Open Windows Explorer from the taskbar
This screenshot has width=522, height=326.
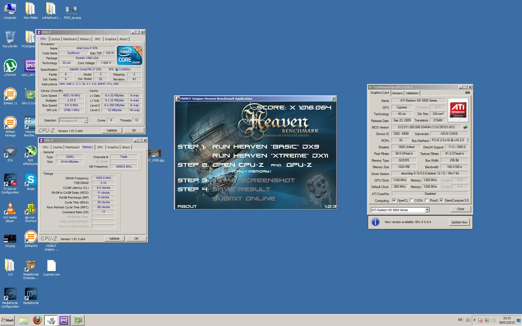pos(24,320)
